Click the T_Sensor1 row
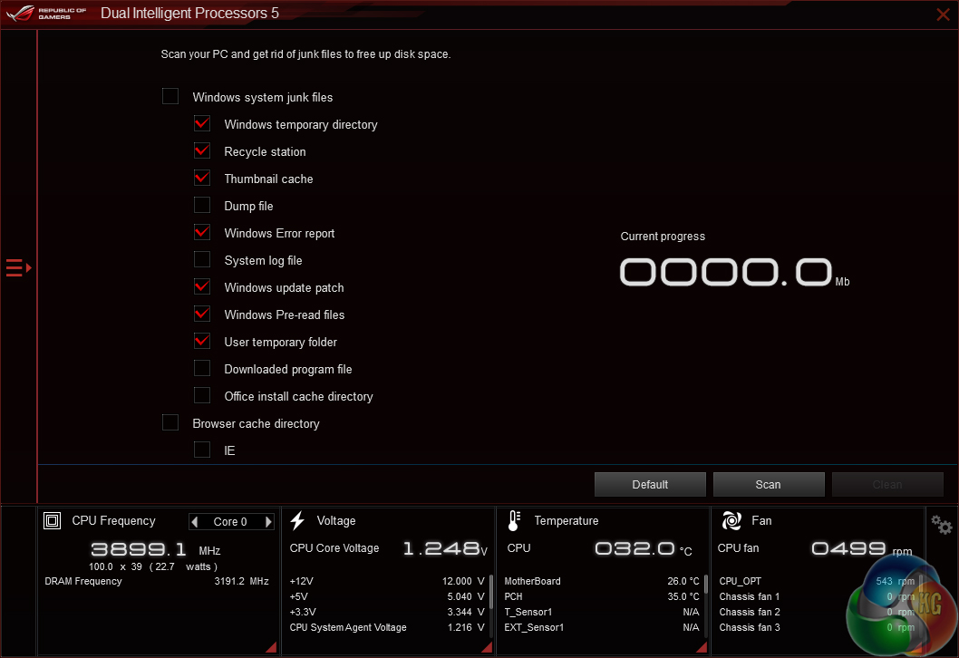This screenshot has height=658, width=959. click(601, 612)
